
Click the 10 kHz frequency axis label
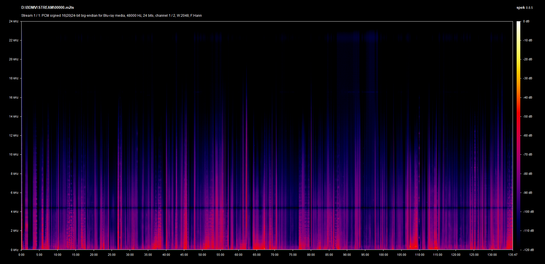(14, 154)
